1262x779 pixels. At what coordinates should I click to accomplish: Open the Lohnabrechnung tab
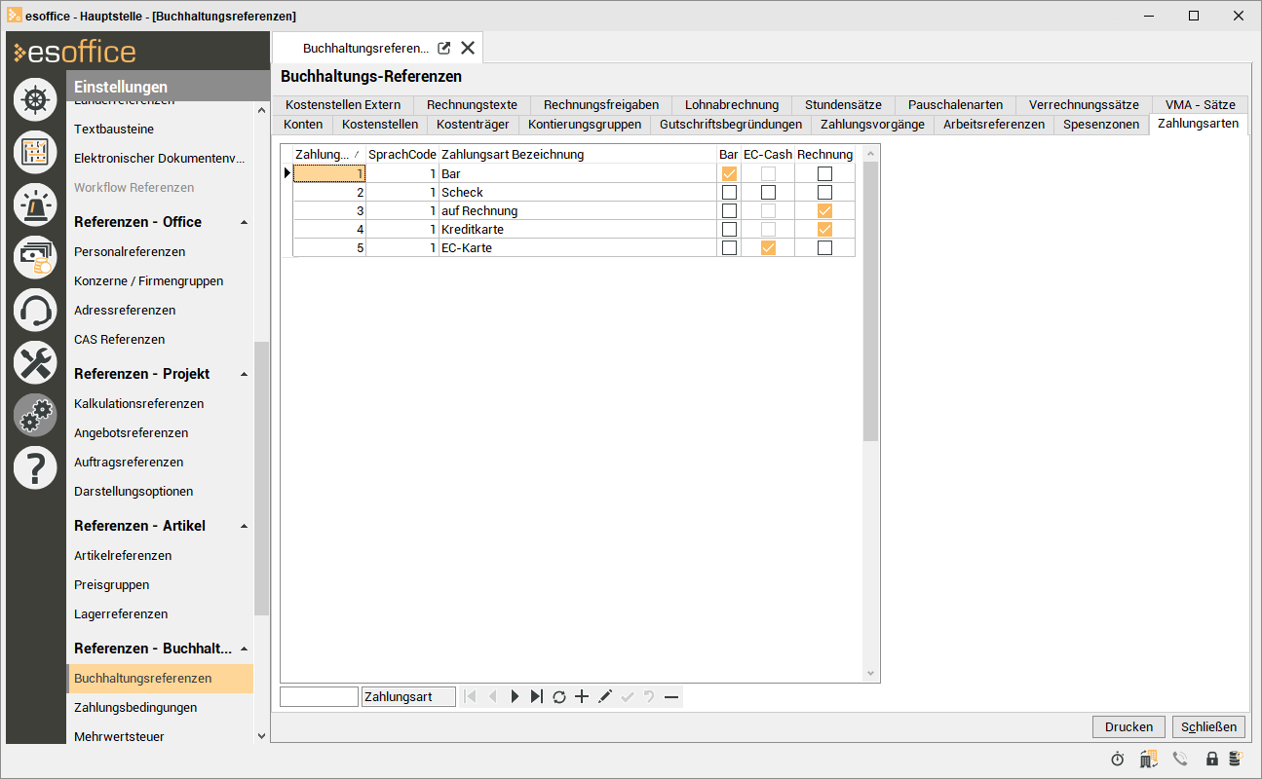[x=731, y=105]
